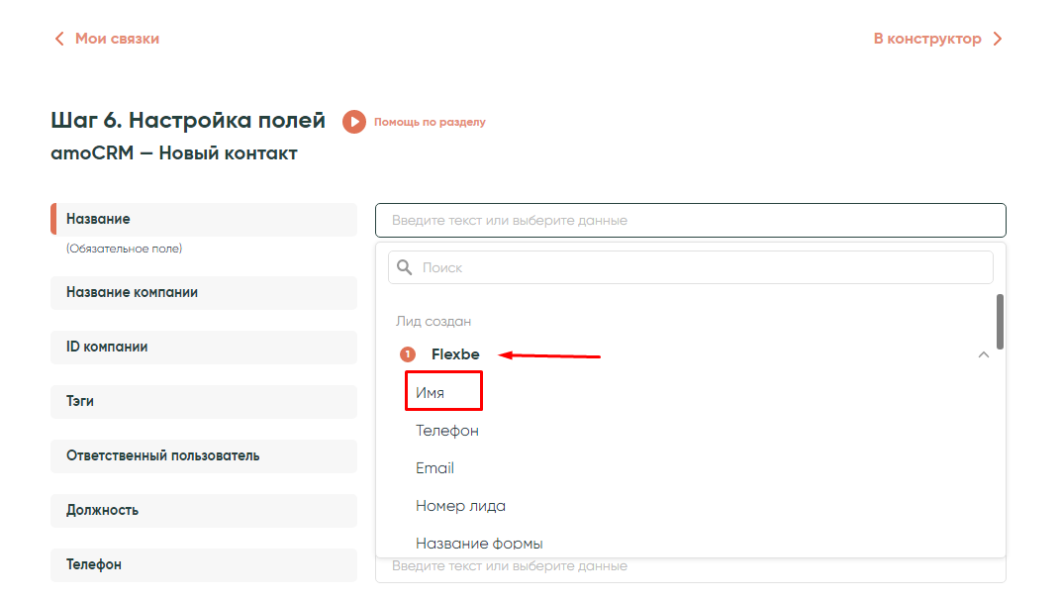The width and height of the screenshot is (1061, 601).
Task: Select the Название компании field label
Action: (133, 293)
